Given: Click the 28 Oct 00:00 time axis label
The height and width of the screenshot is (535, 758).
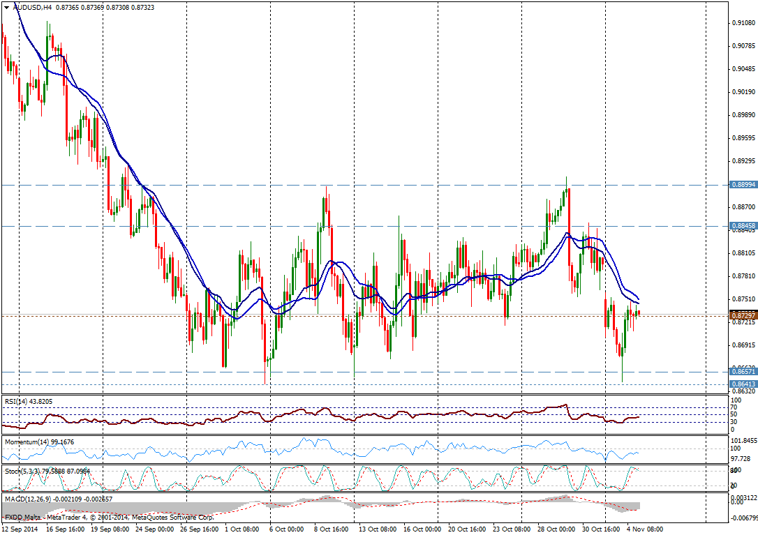Looking at the screenshot, I should [x=556, y=529].
